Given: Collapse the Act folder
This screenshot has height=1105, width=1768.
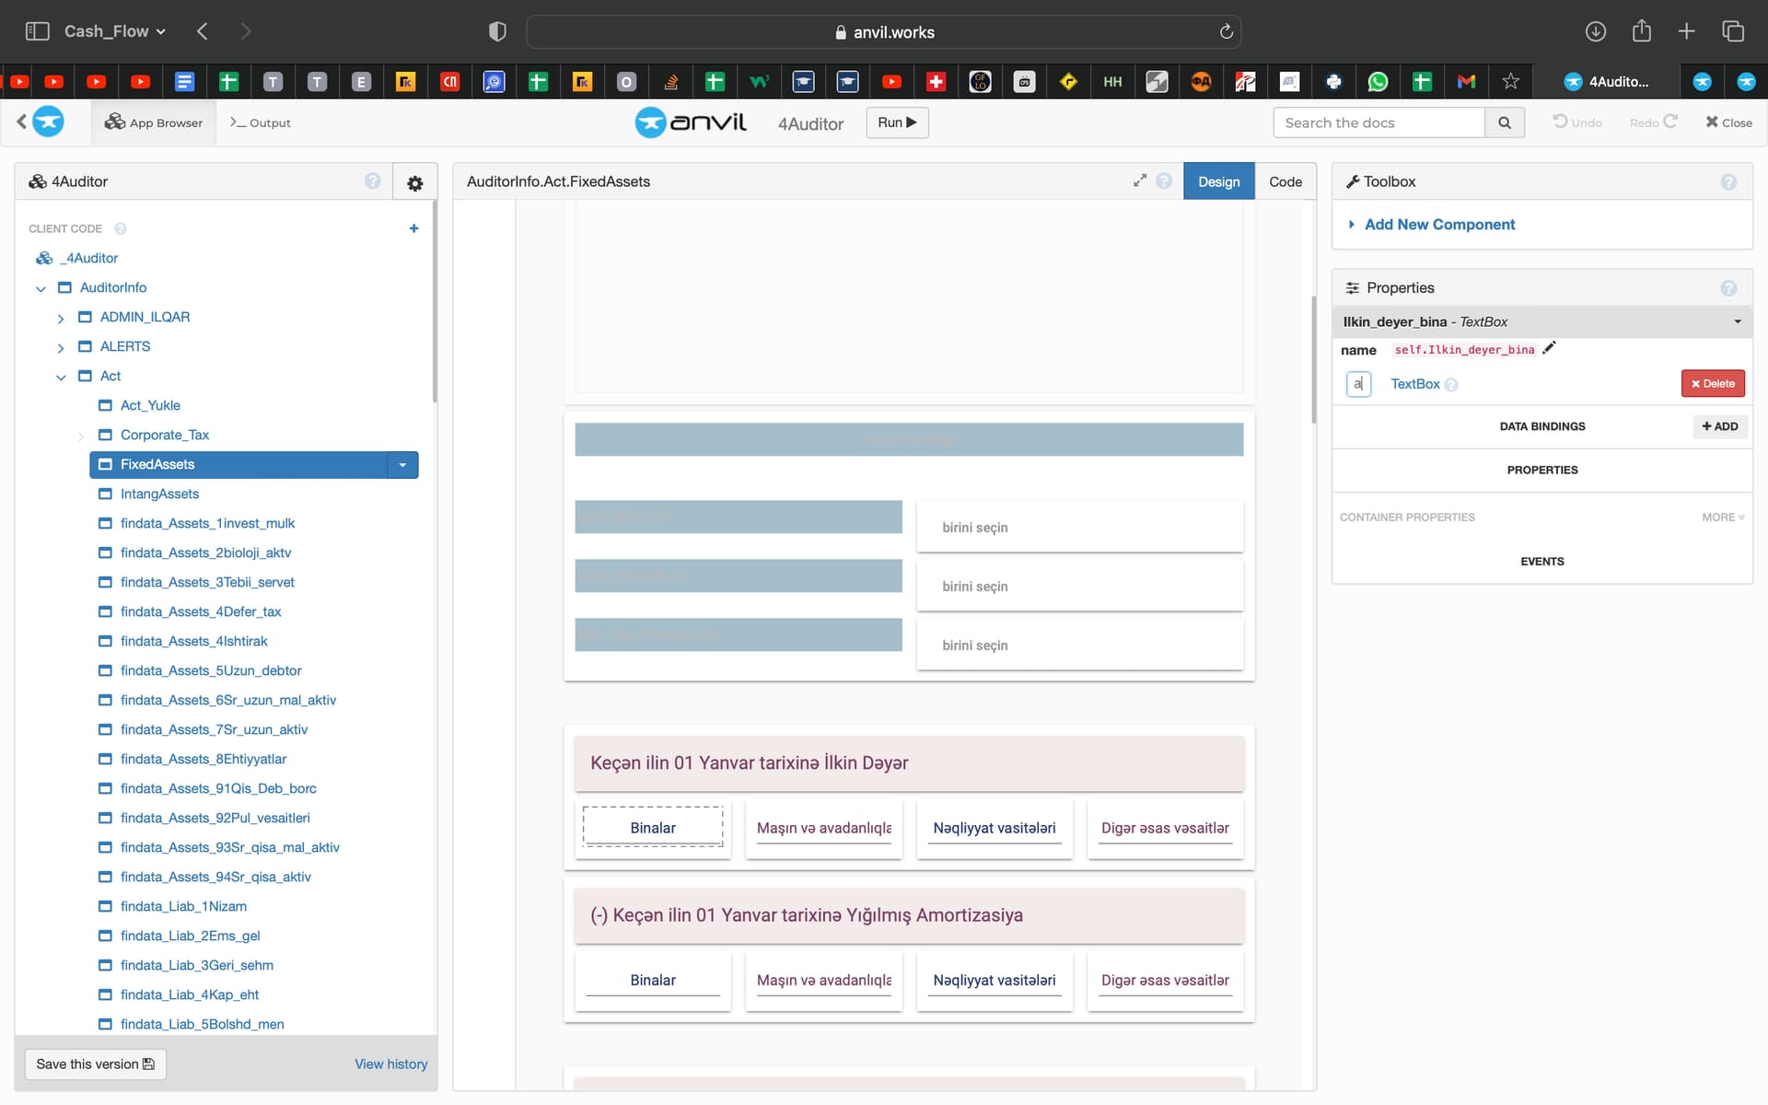Looking at the screenshot, I should pyautogui.click(x=61, y=377).
